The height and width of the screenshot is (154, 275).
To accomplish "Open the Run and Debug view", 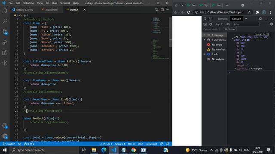I will pos(5,42).
